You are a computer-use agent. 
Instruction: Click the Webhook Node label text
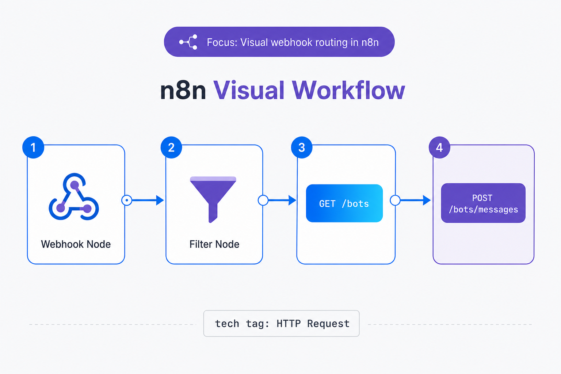[x=76, y=244]
